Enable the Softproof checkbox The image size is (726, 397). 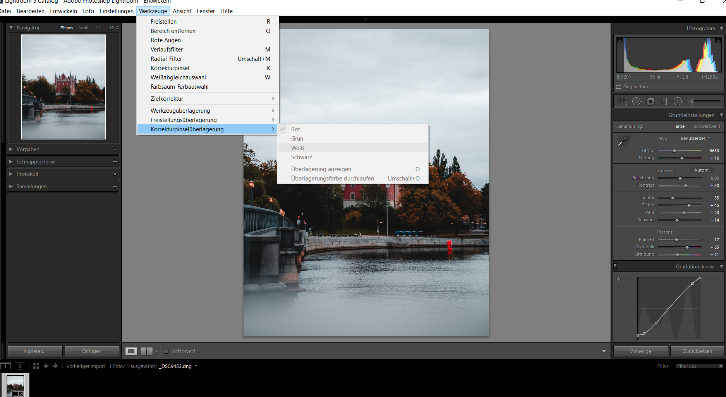166,351
